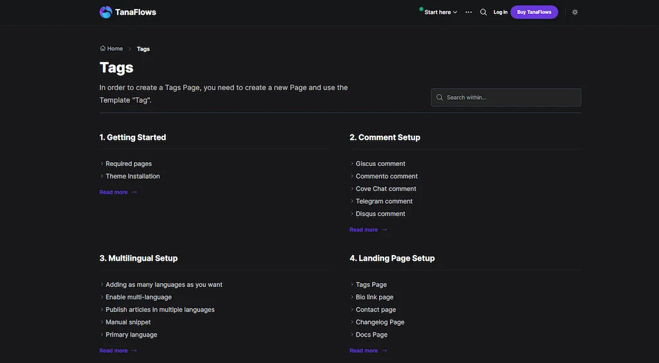Click the home icon in breadcrumb
Viewport: 659px width, 363px height.
[102, 48]
